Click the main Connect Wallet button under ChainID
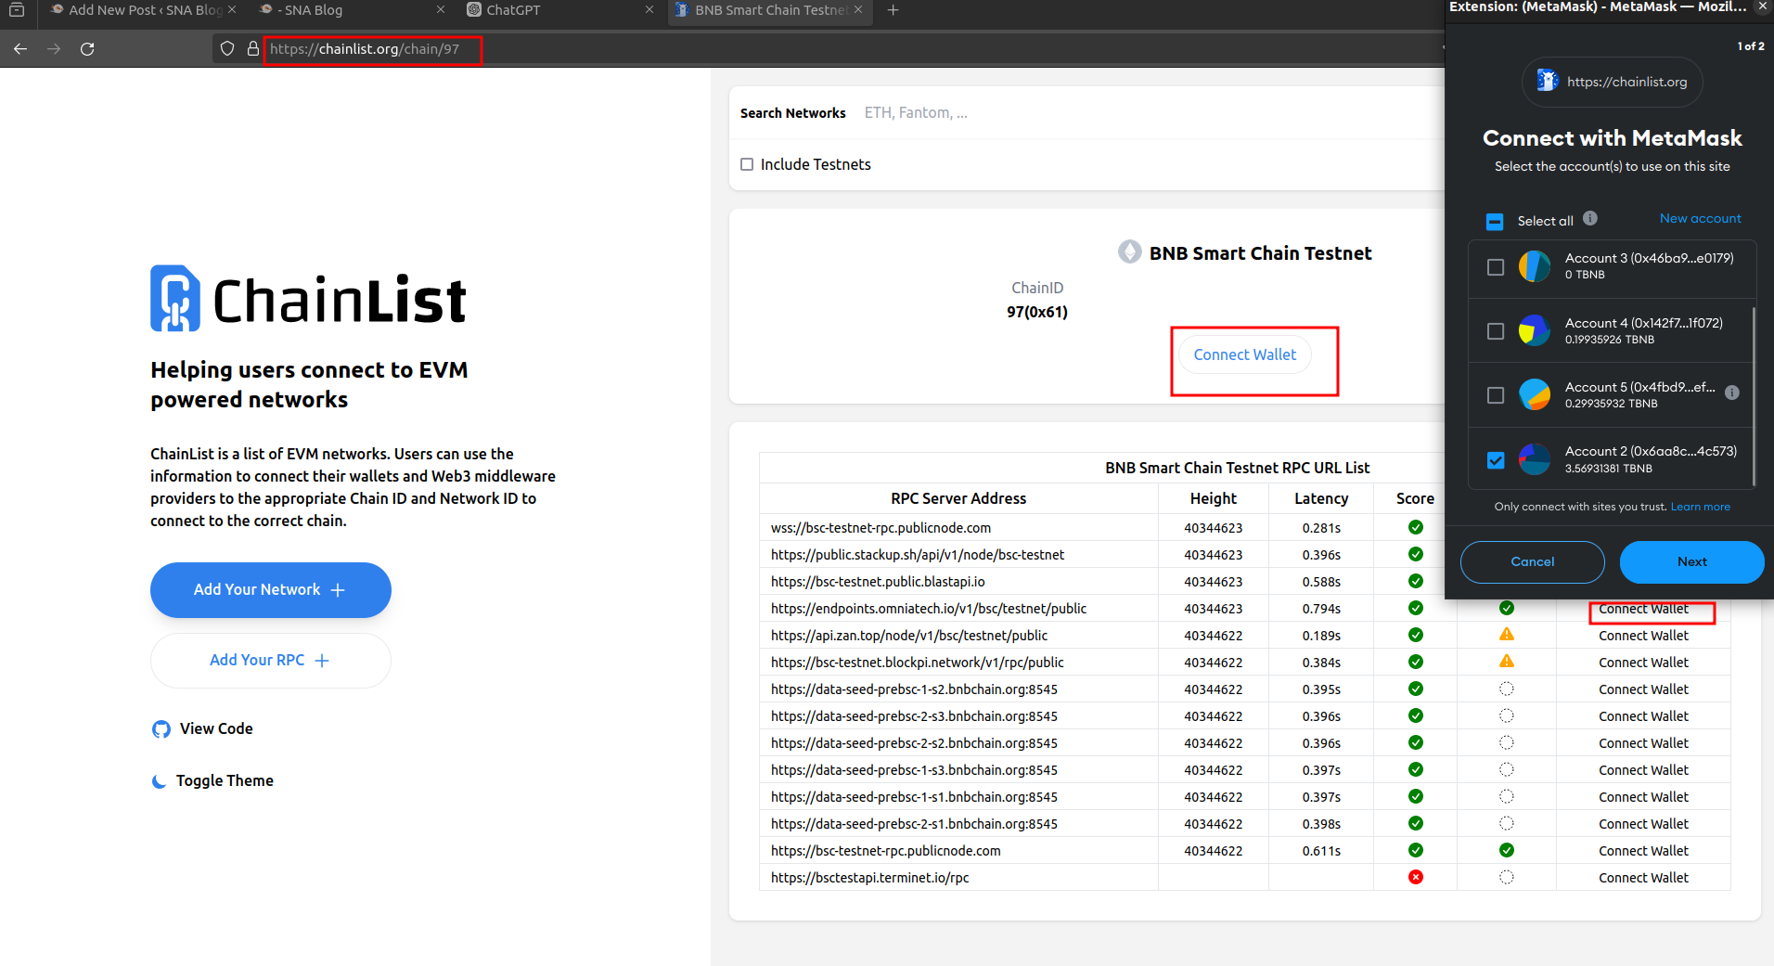 [x=1244, y=354]
